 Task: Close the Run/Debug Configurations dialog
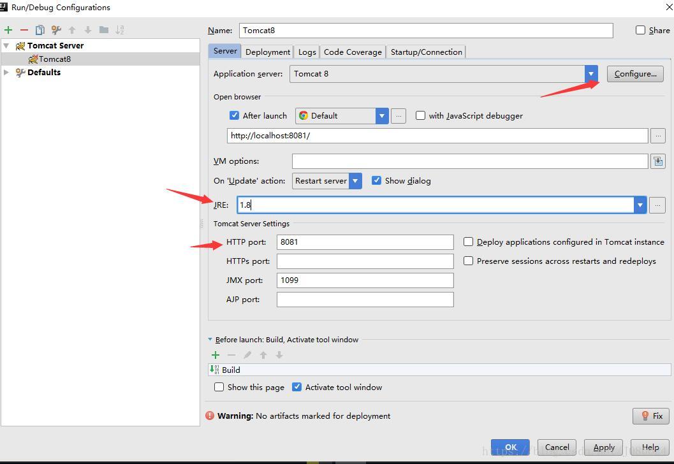pyautogui.click(x=669, y=7)
